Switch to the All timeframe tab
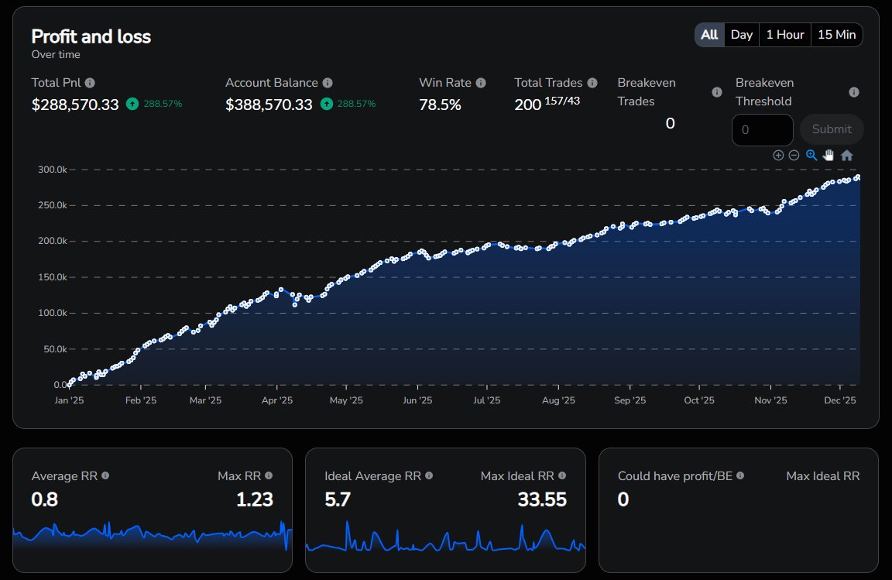 [x=709, y=35]
